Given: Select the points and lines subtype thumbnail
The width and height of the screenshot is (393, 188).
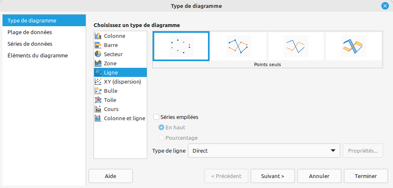Looking at the screenshot, I should tap(238, 46).
